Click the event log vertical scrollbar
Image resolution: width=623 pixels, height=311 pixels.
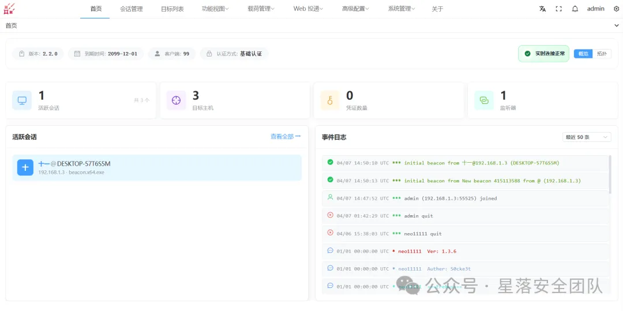pos(610,175)
